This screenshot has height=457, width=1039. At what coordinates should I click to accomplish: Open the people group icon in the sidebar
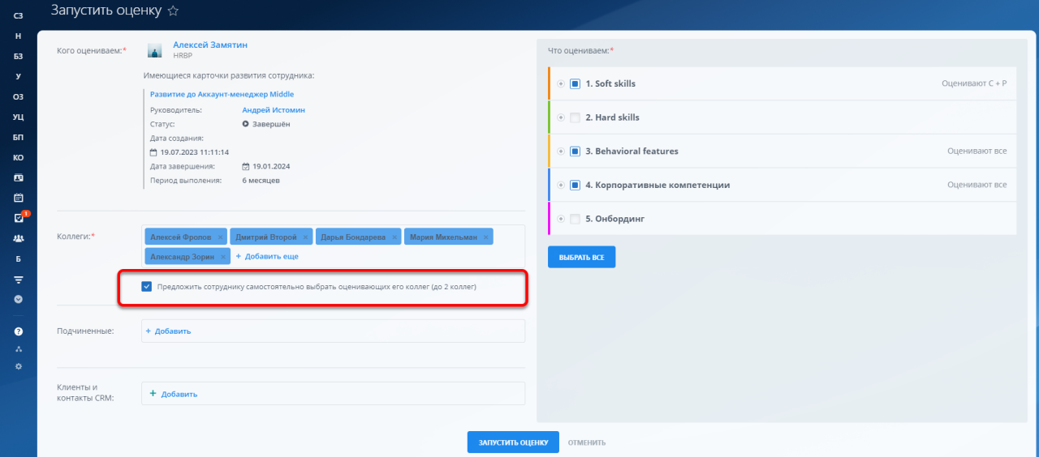click(x=19, y=238)
